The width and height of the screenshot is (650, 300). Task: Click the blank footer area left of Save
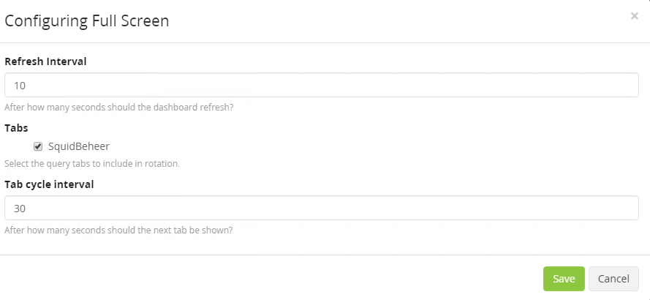click(292, 279)
